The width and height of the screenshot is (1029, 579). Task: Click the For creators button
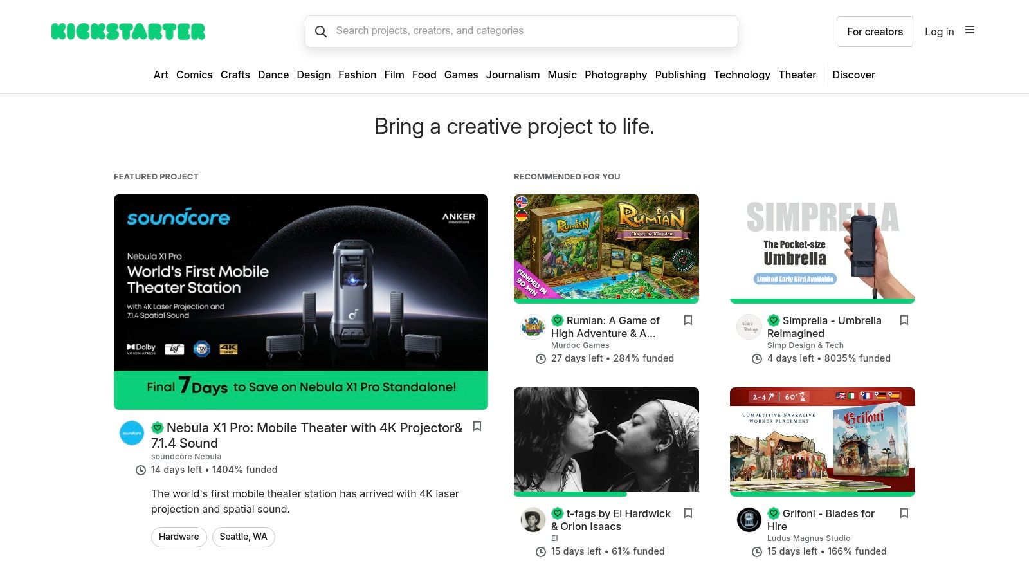(x=875, y=31)
